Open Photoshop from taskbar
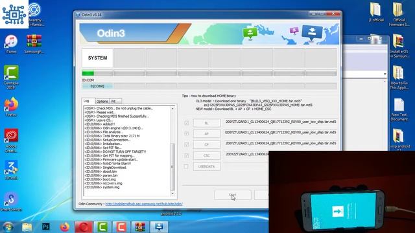 46,227
